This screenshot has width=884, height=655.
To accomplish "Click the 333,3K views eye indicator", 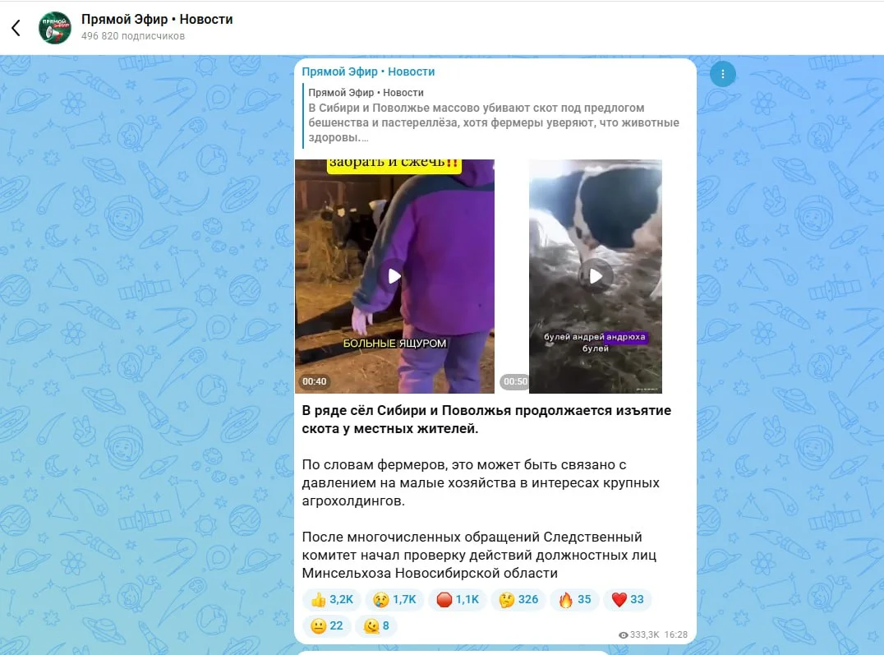I will pos(638,634).
